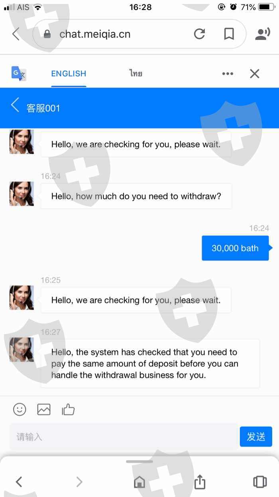Viewport: 279px width, 497px height.
Task: Switch translation to ENGLISH tab
Action: click(69, 73)
